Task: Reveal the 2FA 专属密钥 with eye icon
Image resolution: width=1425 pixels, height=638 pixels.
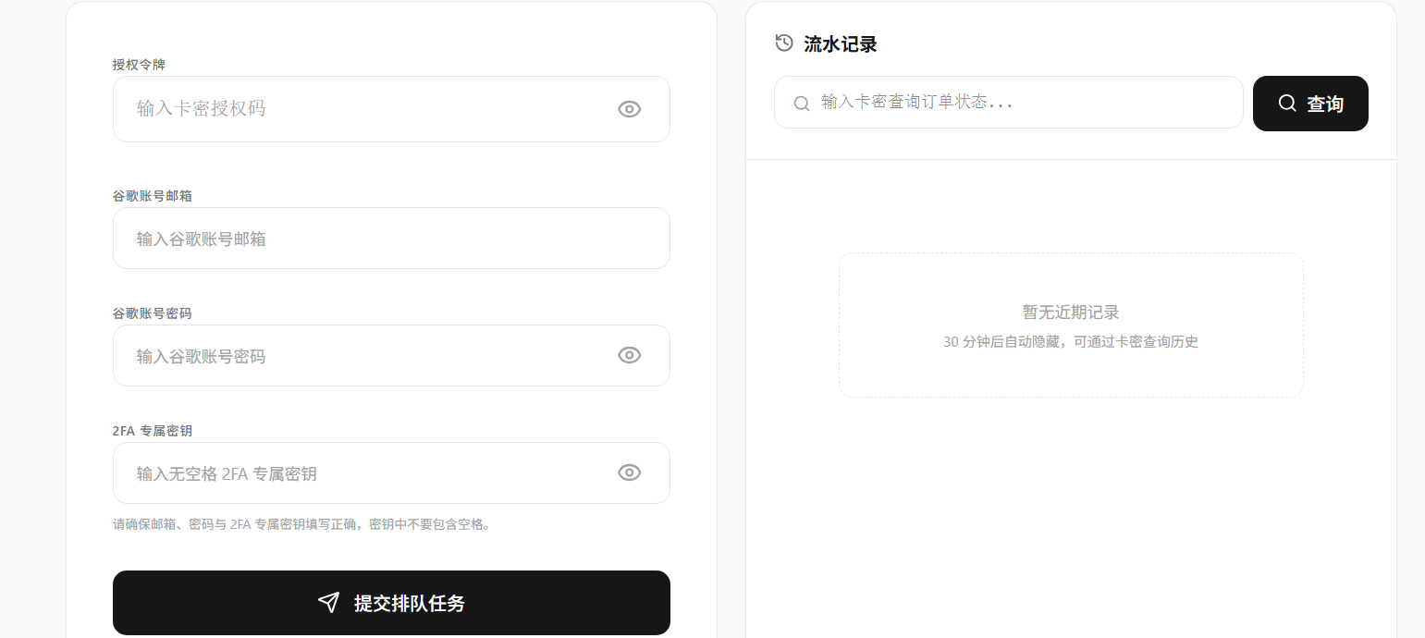Action: [629, 472]
